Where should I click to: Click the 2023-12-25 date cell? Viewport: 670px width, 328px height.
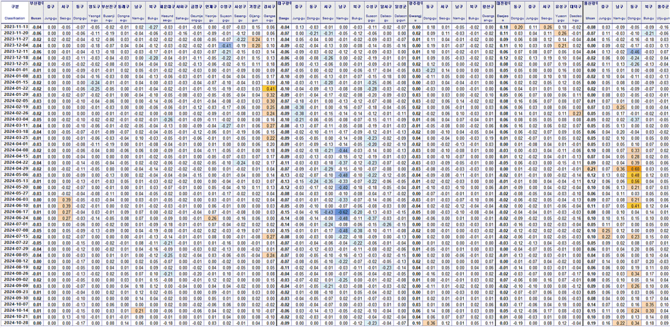[x=14, y=64]
